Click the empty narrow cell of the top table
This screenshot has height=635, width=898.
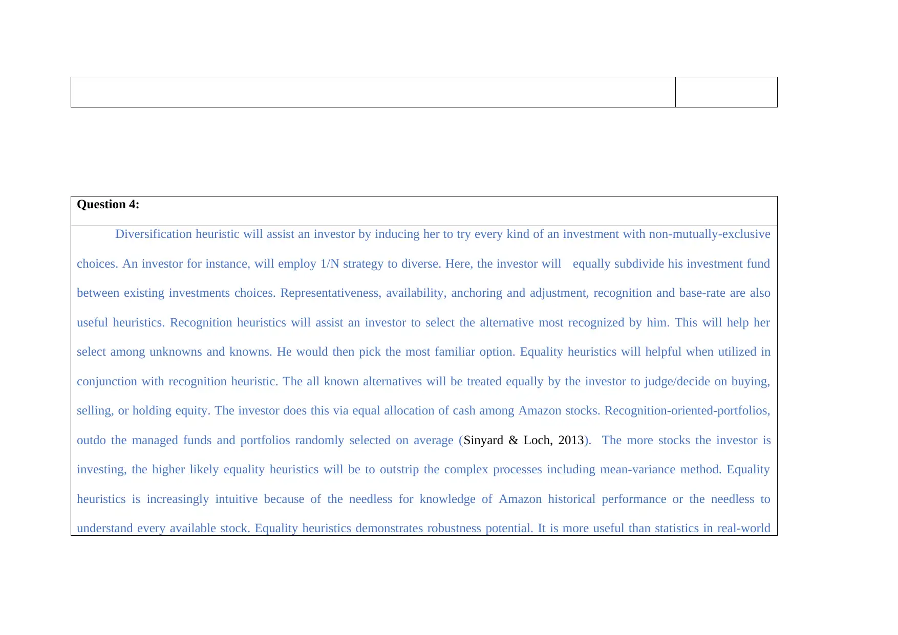tap(726, 92)
